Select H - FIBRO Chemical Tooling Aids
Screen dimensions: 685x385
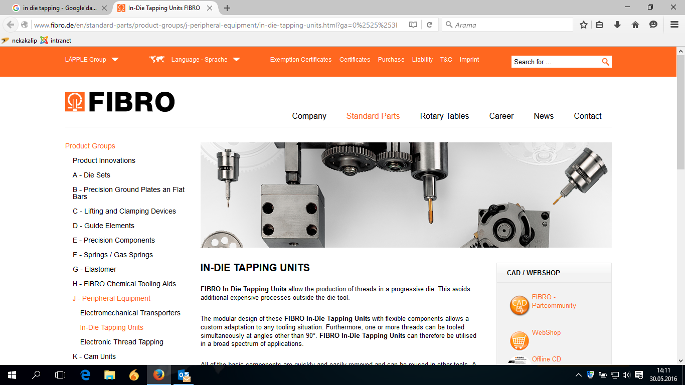click(x=124, y=284)
